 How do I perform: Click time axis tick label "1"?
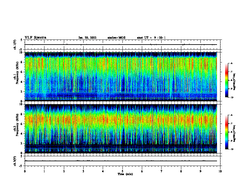(44, 171)
